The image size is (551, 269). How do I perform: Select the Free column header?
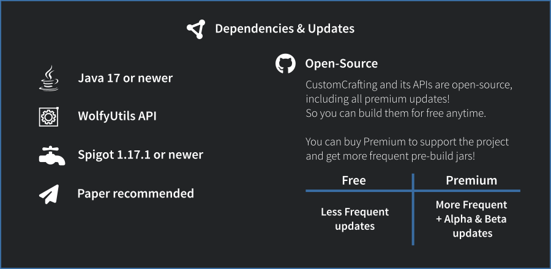tap(353, 180)
